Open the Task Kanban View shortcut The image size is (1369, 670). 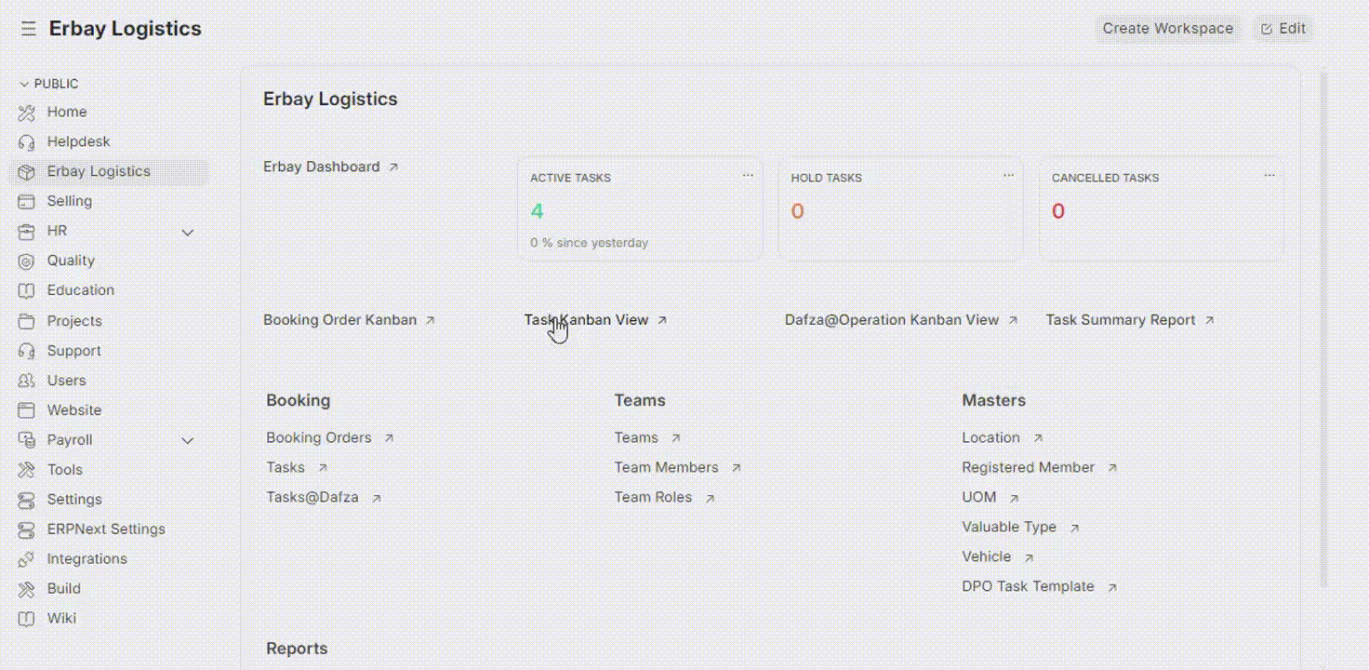tap(596, 320)
